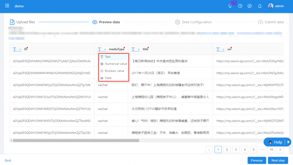
Task: Select Numerical value from type menu
Action: 116,64
